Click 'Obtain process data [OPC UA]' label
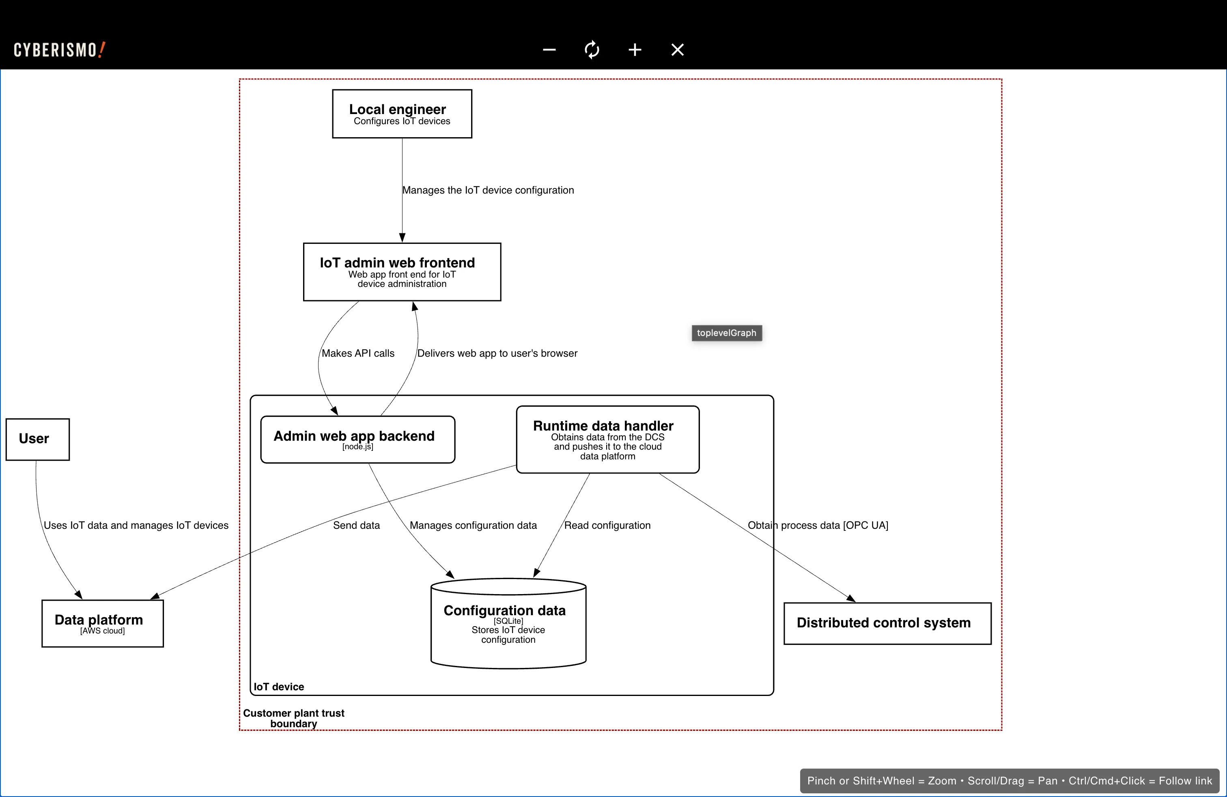Screen dimensions: 1227x797 818,526
